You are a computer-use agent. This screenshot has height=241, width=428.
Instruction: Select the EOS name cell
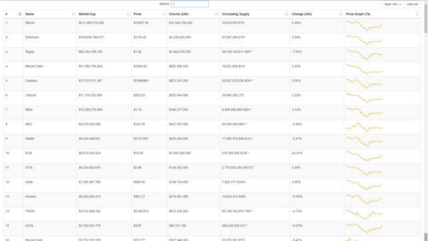pyautogui.click(x=50, y=156)
